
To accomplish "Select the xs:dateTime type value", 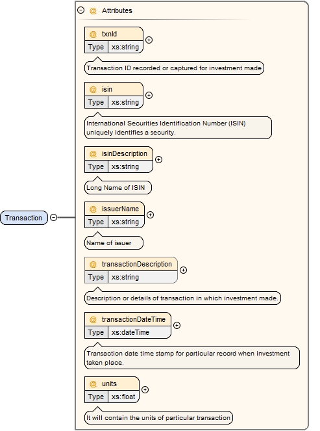I will click(x=130, y=332).
